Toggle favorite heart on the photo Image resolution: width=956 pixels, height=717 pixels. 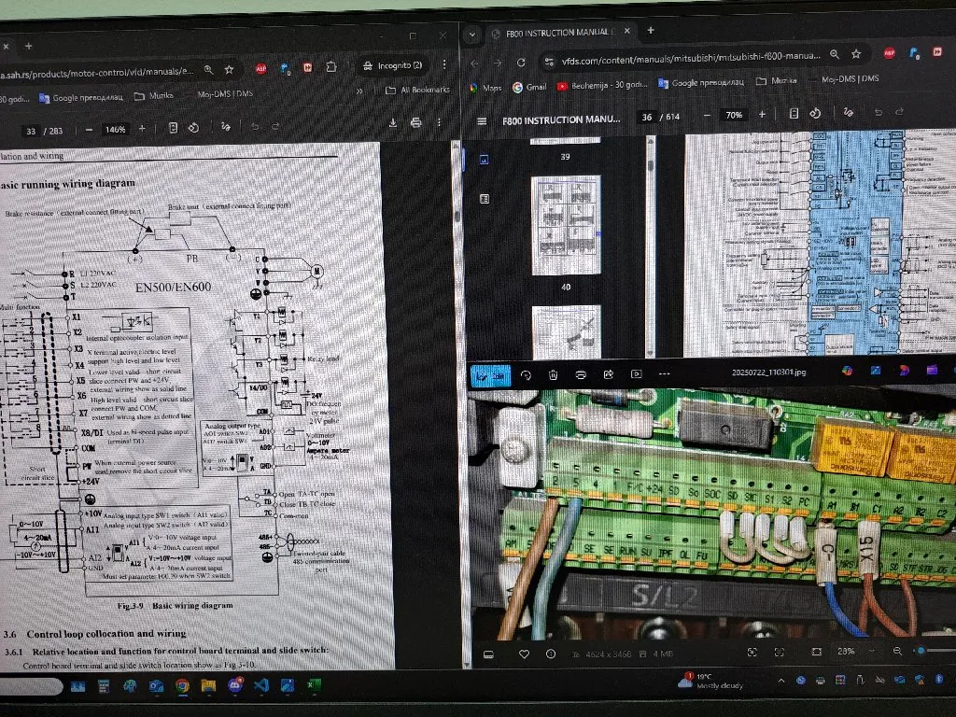point(524,653)
